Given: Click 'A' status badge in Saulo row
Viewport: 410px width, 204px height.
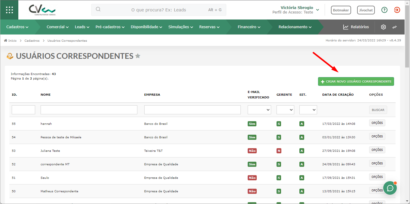Looking at the screenshot, I should coord(302,178).
